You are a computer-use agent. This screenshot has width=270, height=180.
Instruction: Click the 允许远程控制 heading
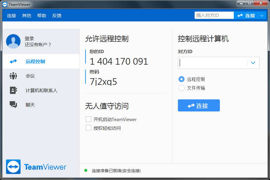107,39
